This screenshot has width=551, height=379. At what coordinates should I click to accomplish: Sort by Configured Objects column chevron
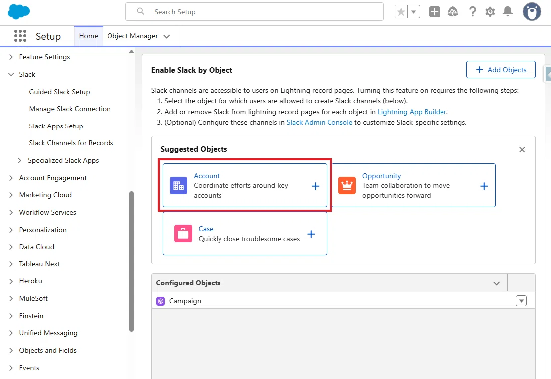click(x=496, y=283)
